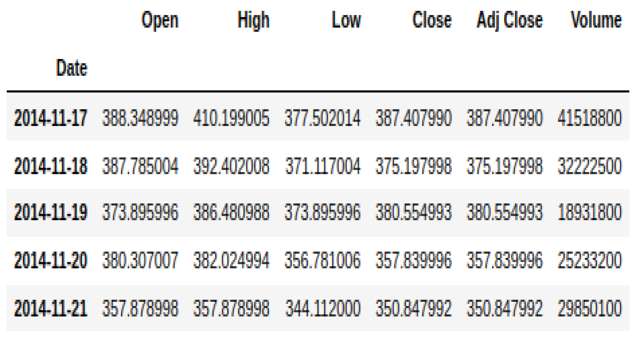Select the 2014-11-21 row label
Screen dimensions: 634x337
point(51,308)
